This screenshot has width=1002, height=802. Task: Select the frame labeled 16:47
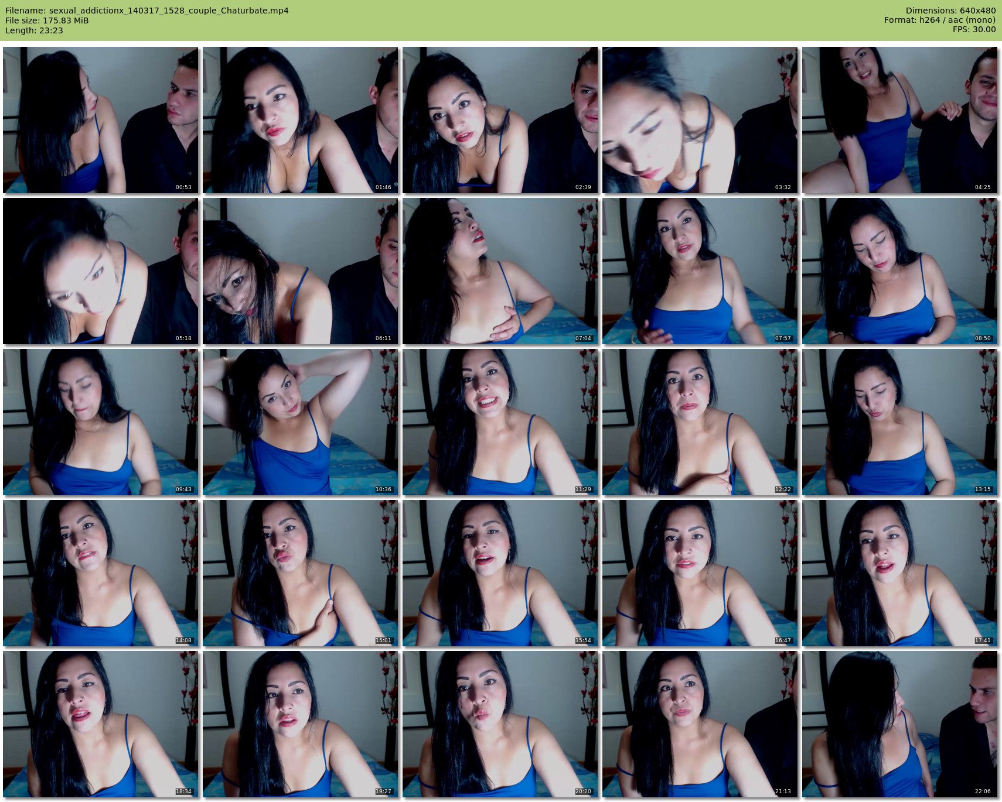[x=700, y=573]
